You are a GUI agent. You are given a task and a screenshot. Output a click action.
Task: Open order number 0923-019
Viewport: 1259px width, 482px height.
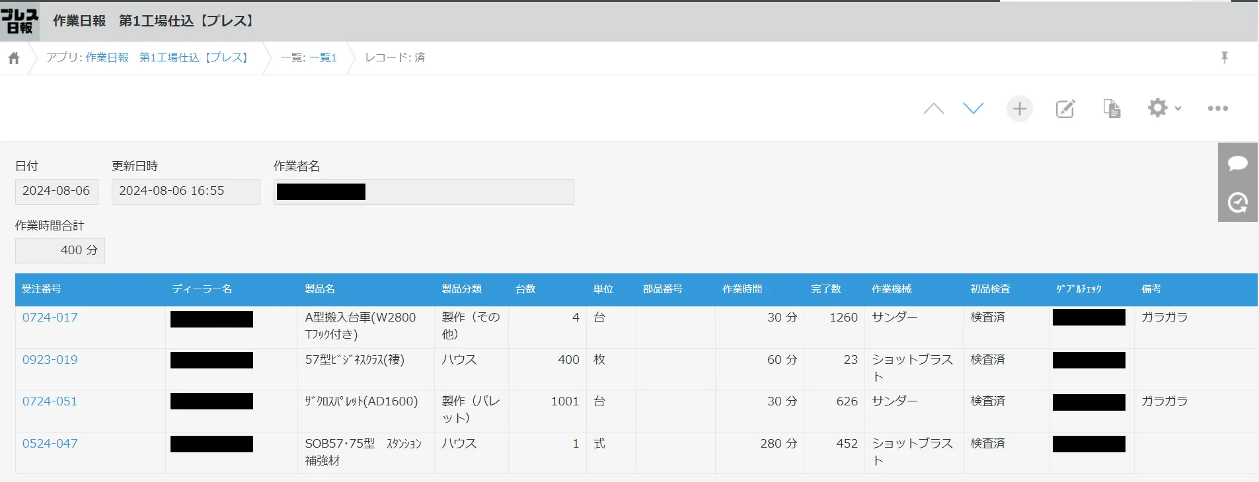(50, 360)
